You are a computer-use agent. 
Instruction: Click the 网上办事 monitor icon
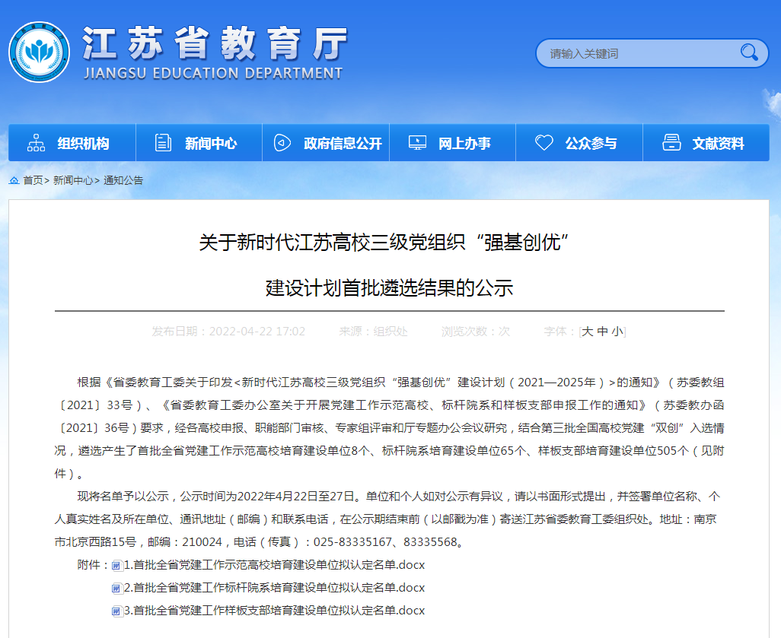click(x=417, y=143)
